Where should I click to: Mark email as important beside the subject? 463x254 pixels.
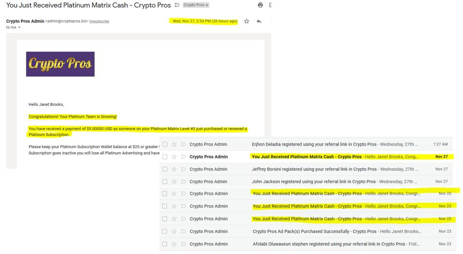[x=177, y=5]
